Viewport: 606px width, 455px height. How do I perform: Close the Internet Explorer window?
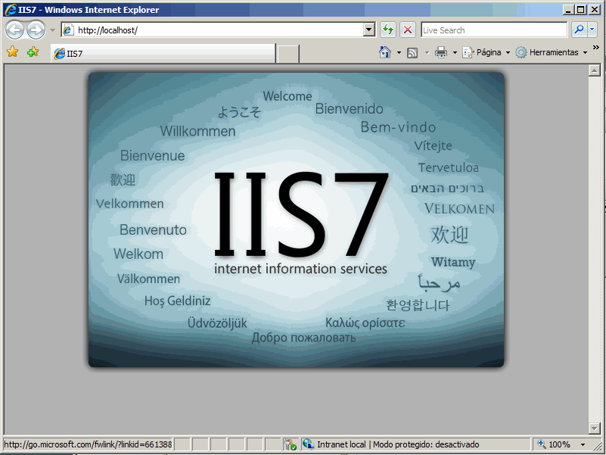pyautogui.click(x=595, y=10)
